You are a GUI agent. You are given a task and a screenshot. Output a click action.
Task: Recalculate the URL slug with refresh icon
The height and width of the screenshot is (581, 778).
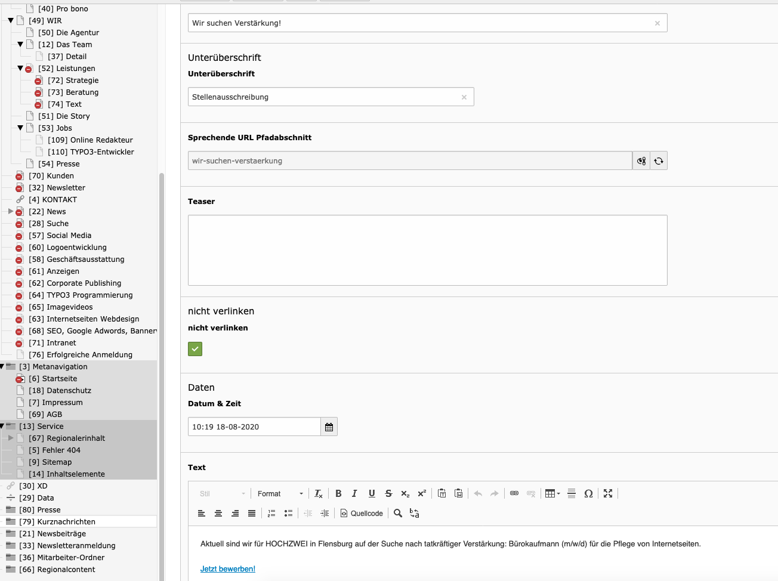[659, 161]
